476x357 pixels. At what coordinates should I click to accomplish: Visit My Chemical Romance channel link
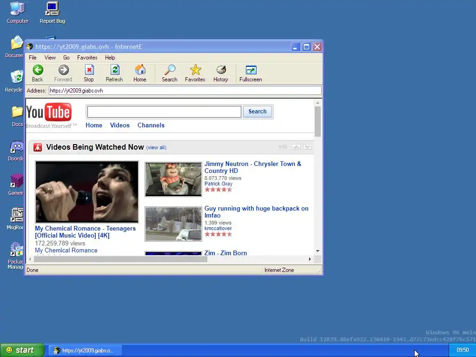point(66,251)
